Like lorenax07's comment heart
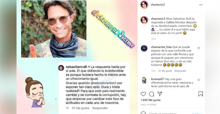220x114 pixels. click(x=199, y=80)
